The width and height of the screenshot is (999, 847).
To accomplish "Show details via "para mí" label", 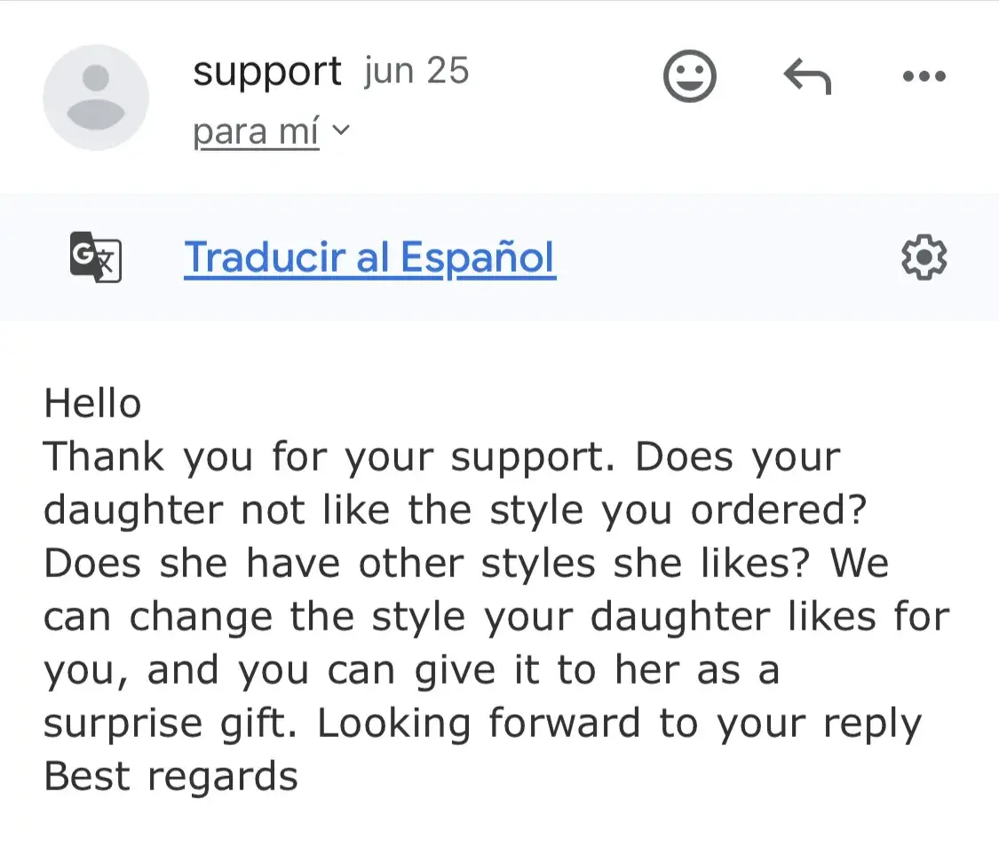I will pos(255,131).
